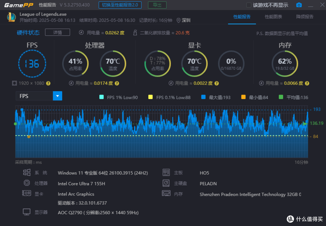Click the AOC Q2790 display info text

point(98,213)
